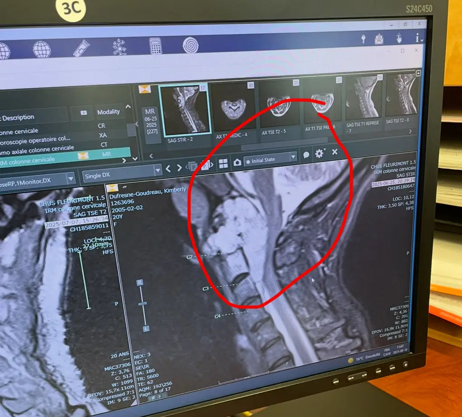Open the gear settings icon

click(319, 153)
